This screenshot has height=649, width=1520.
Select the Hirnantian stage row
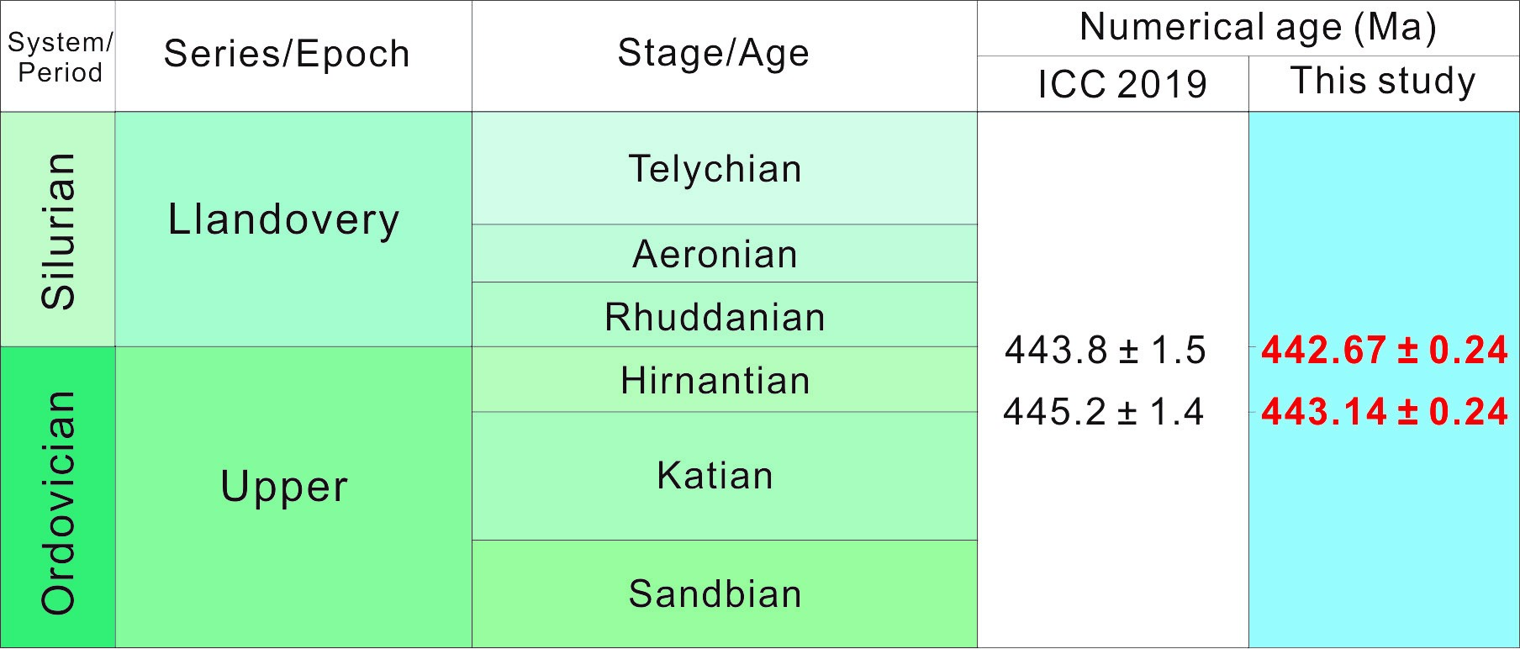(x=715, y=380)
